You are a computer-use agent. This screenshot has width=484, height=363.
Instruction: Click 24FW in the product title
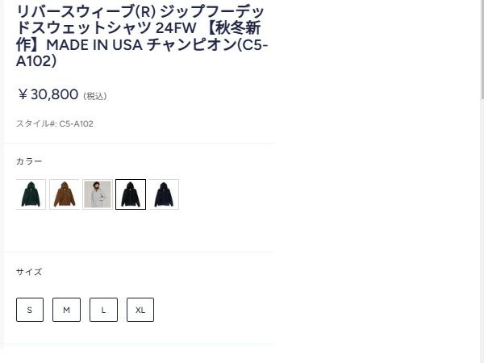[176, 28]
